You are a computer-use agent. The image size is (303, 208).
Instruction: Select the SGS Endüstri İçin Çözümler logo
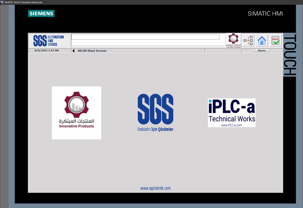point(155,112)
